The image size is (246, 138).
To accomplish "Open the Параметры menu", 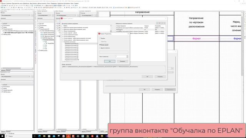I will point(54,3).
